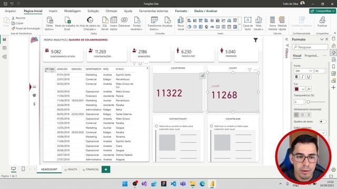Insert a Novo visual
This screenshot has width=337, height=189.
click(181, 23)
